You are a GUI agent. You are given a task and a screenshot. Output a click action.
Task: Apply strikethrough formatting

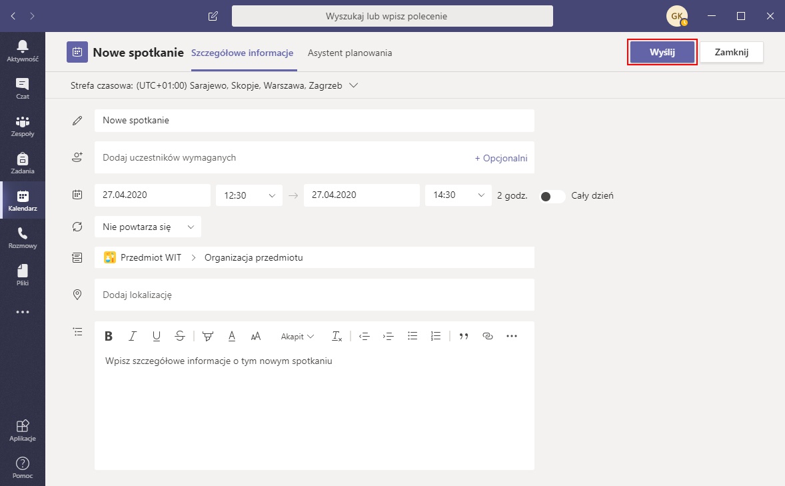pyautogui.click(x=180, y=336)
